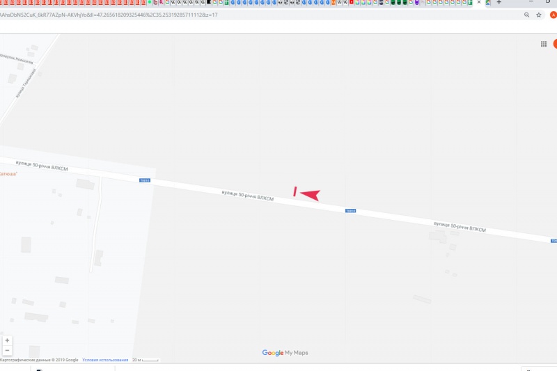Open the Условия использования link

pyautogui.click(x=105, y=360)
